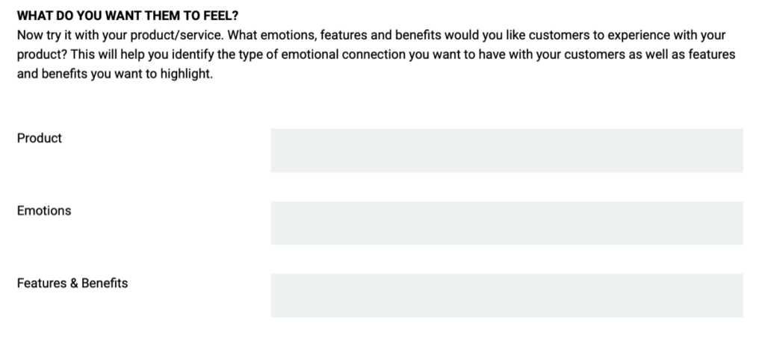Click the Product label

click(x=40, y=138)
